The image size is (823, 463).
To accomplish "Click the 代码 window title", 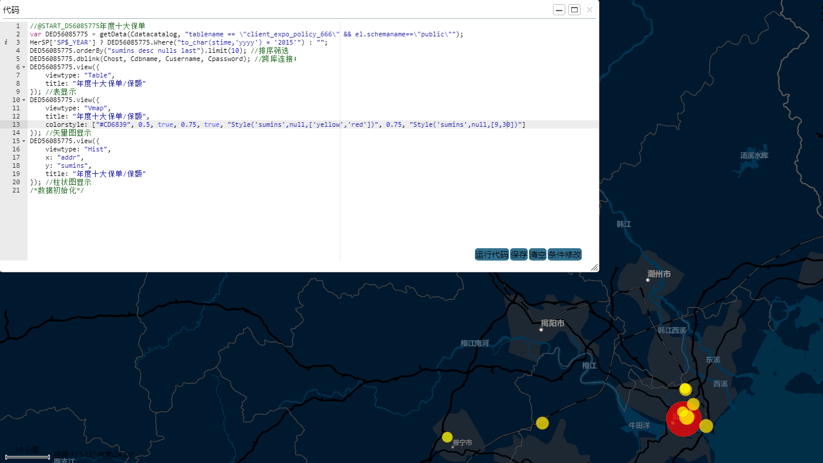I will click(11, 9).
